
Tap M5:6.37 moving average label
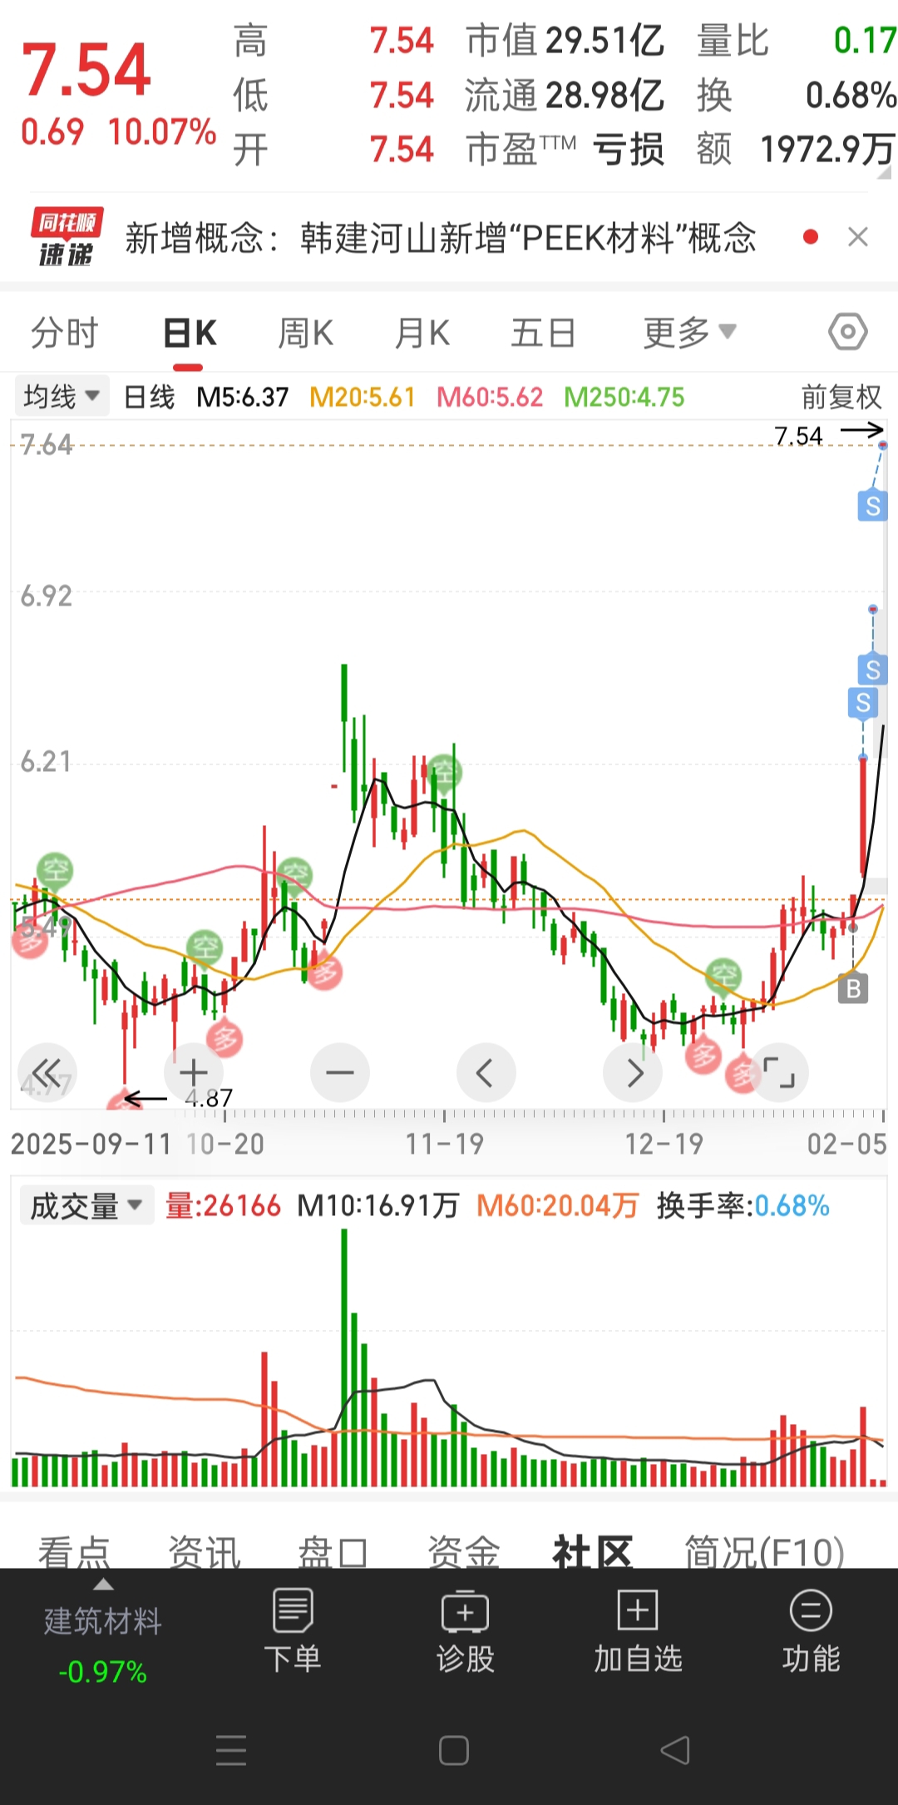click(x=242, y=397)
